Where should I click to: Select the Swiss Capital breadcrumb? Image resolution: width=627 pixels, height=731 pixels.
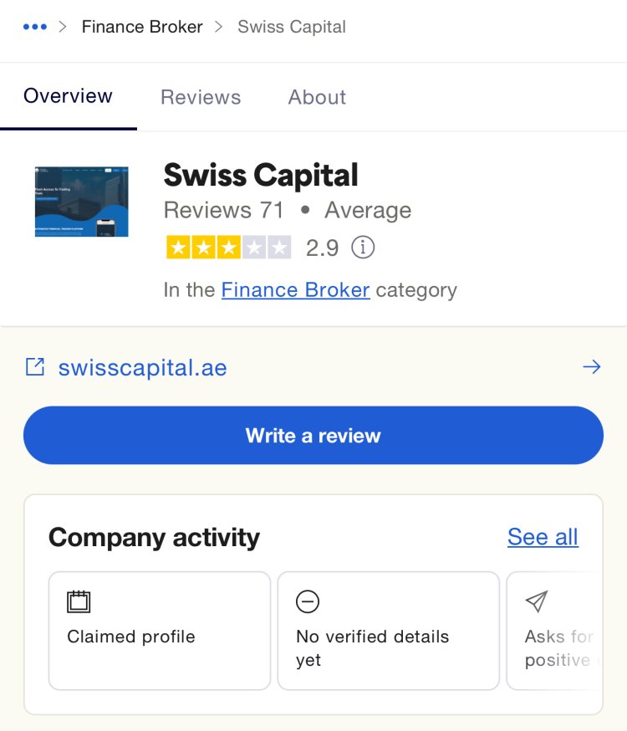(x=292, y=27)
